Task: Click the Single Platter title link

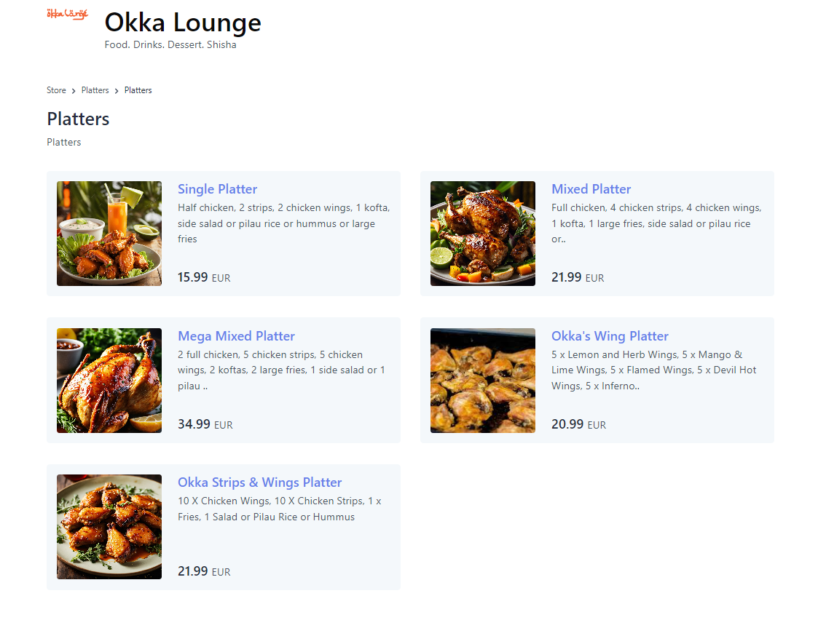Action: coord(217,189)
